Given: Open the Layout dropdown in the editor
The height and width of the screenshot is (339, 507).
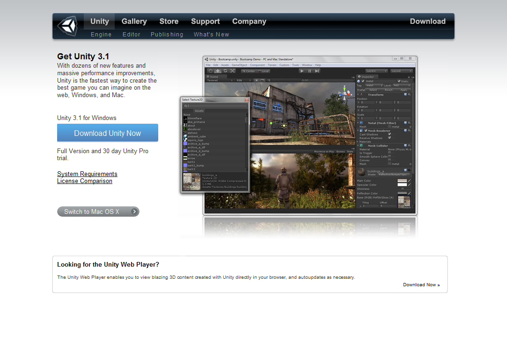Looking at the screenshot, I should click(x=402, y=71).
